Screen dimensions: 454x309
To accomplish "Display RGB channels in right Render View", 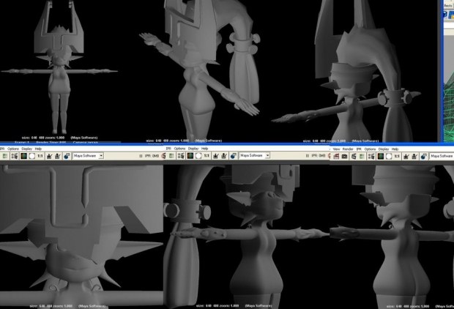I will coord(381,157).
